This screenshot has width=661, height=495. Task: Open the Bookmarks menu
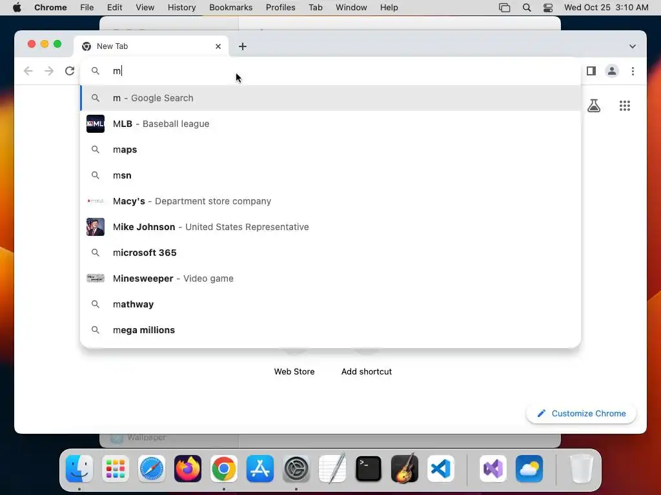point(230,8)
